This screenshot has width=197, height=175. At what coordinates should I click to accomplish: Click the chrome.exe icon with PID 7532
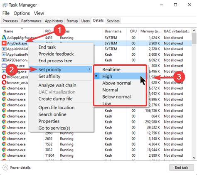[x=4, y=144]
